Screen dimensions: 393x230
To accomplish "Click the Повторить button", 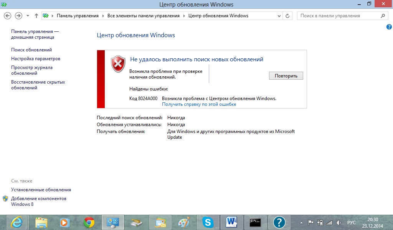I will pos(286,76).
